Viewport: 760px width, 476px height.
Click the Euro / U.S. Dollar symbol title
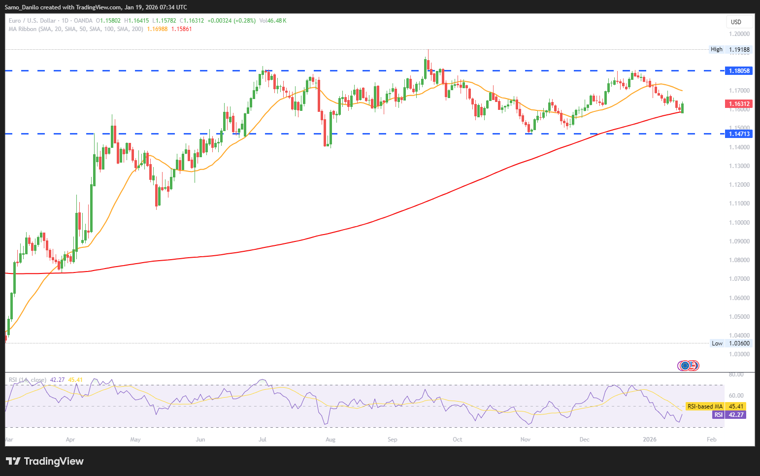coord(32,21)
